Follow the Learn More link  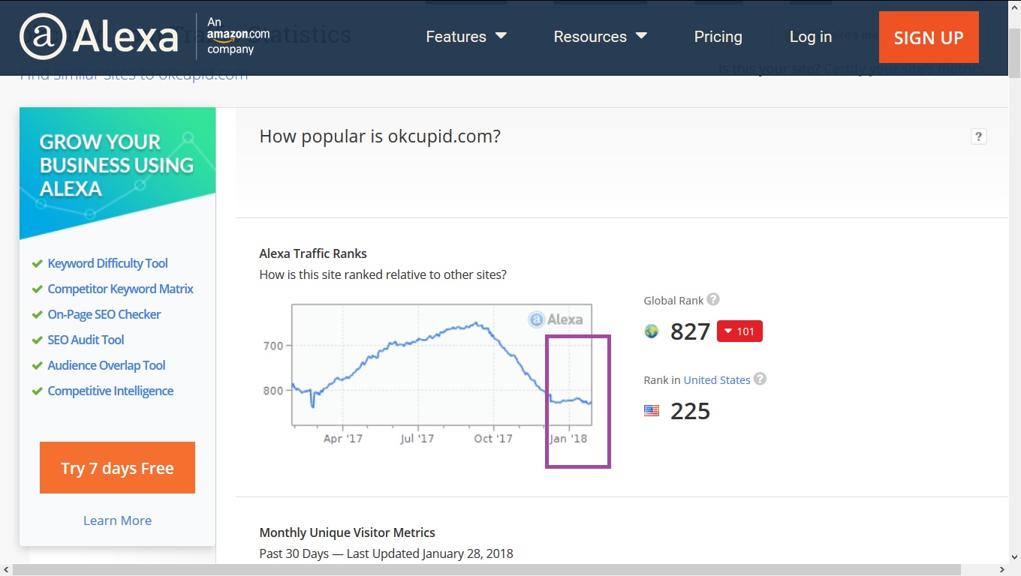(117, 520)
